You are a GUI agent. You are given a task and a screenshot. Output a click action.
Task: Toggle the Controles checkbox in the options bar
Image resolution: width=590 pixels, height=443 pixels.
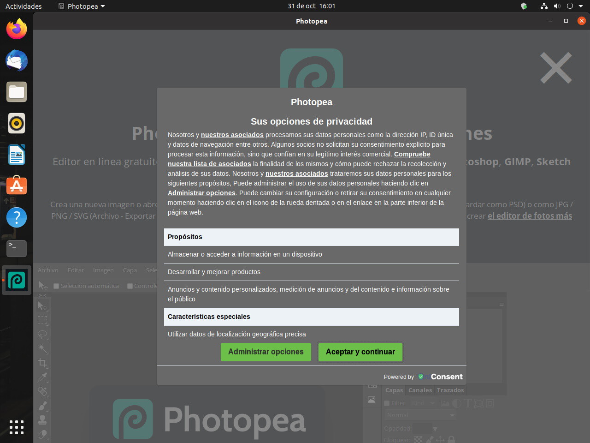[x=130, y=286]
